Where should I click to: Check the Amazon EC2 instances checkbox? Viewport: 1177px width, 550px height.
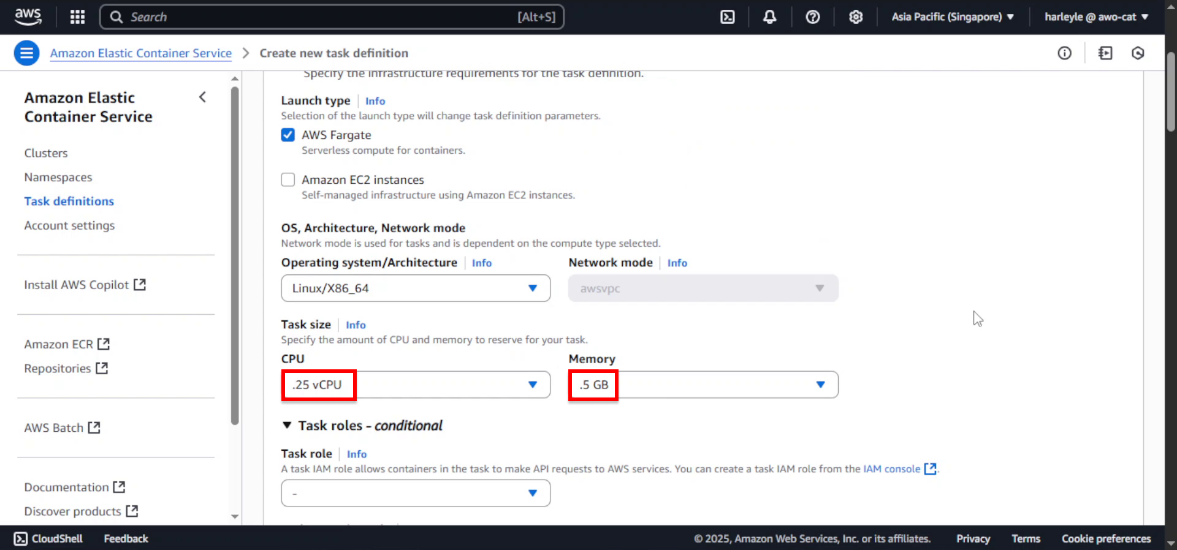tap(288, 179)
